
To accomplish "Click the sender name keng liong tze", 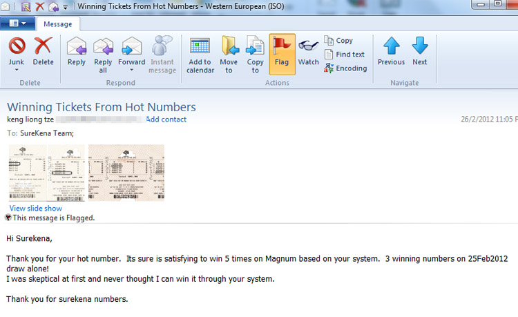I will point(30,119).
